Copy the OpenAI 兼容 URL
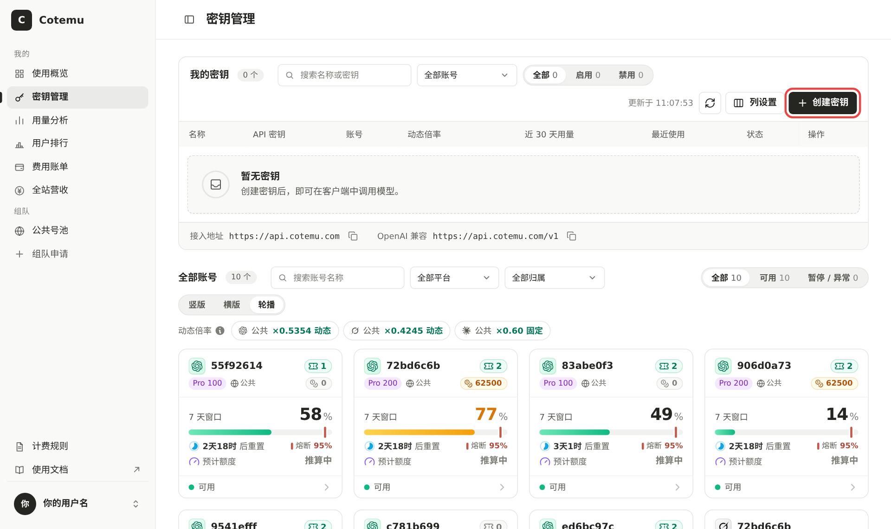 click(x=572, y=236)
